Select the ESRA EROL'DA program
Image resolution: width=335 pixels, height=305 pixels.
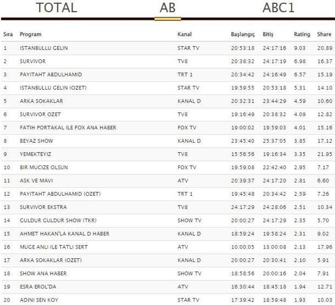click(x=38, y=287)
